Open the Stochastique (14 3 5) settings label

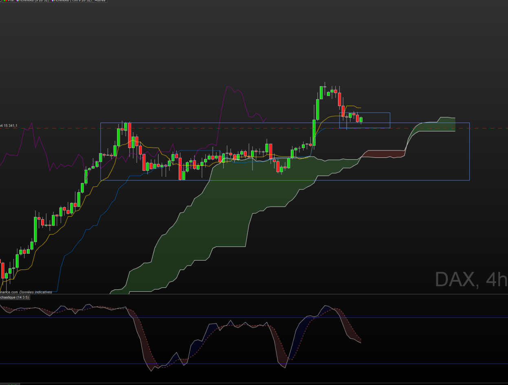click(x=15, y=297)
